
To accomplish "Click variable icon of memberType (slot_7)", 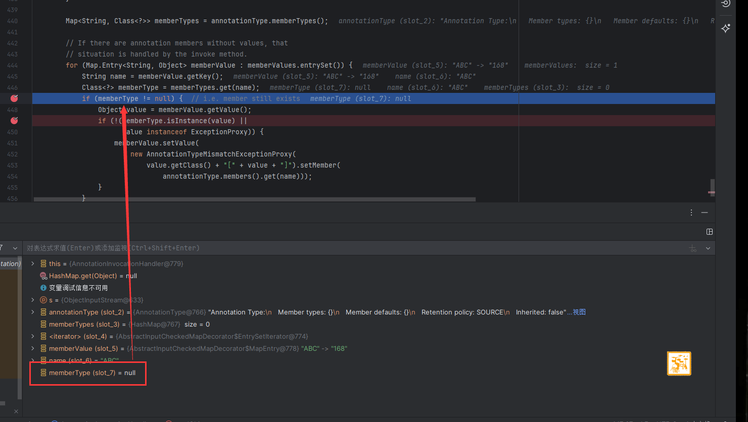I will [43, 373].
